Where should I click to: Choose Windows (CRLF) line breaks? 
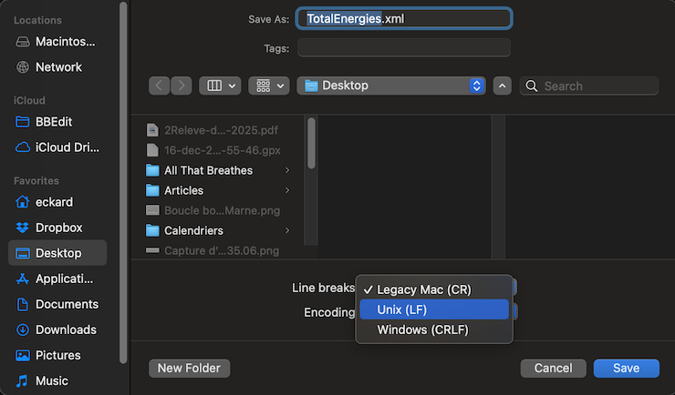click(x=433, y=329)
